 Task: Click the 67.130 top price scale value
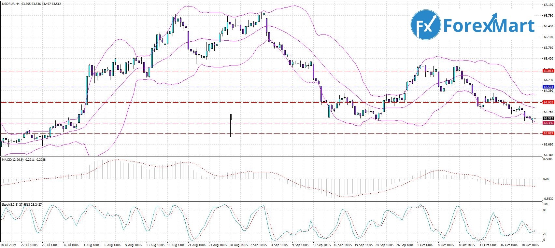548,5
